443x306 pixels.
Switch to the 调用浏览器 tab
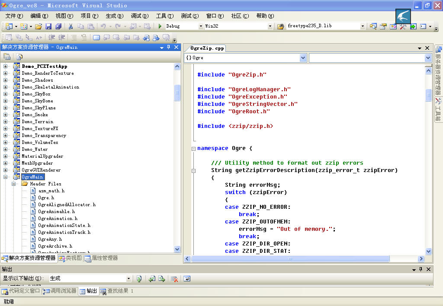coord(60,291)
